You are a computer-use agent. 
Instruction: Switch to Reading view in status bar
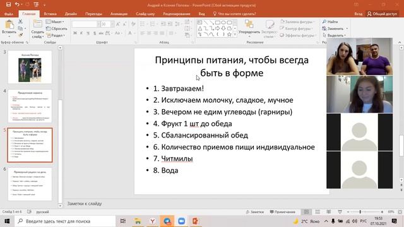[x=329, y=212]
